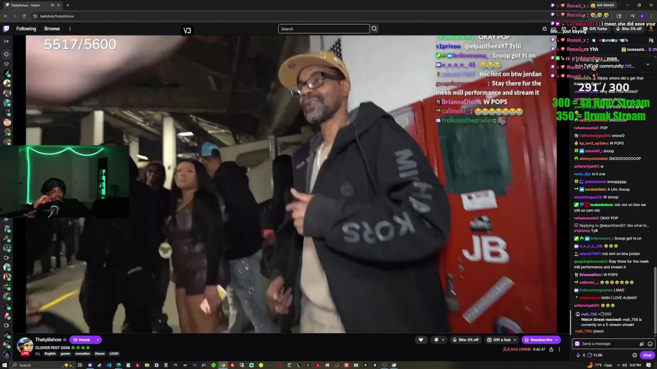Select the Dance tag
Image resolution: width=657 pixels, height=369 pixels.
100,354
